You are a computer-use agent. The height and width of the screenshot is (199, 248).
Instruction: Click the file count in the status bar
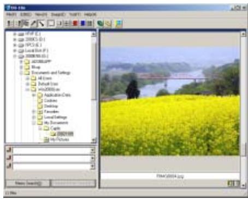[11, 193]
